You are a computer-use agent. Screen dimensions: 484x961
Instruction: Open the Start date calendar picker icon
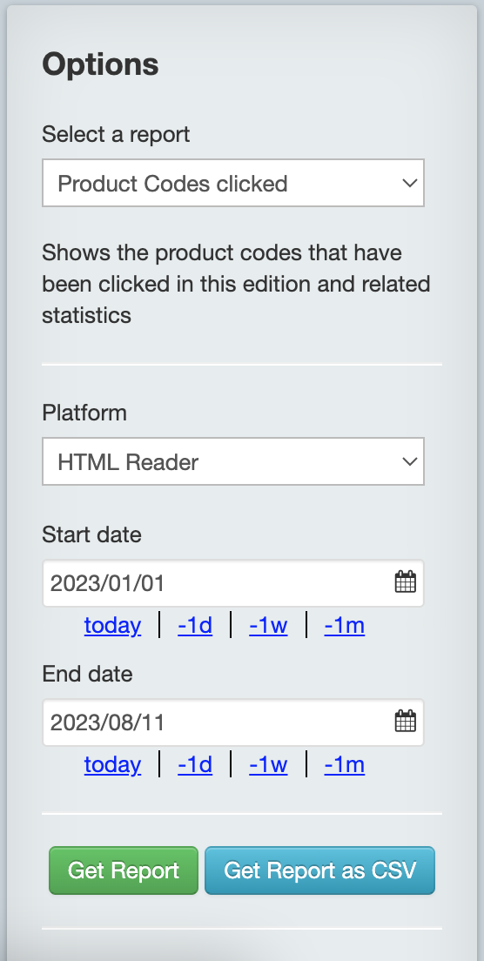405,581
